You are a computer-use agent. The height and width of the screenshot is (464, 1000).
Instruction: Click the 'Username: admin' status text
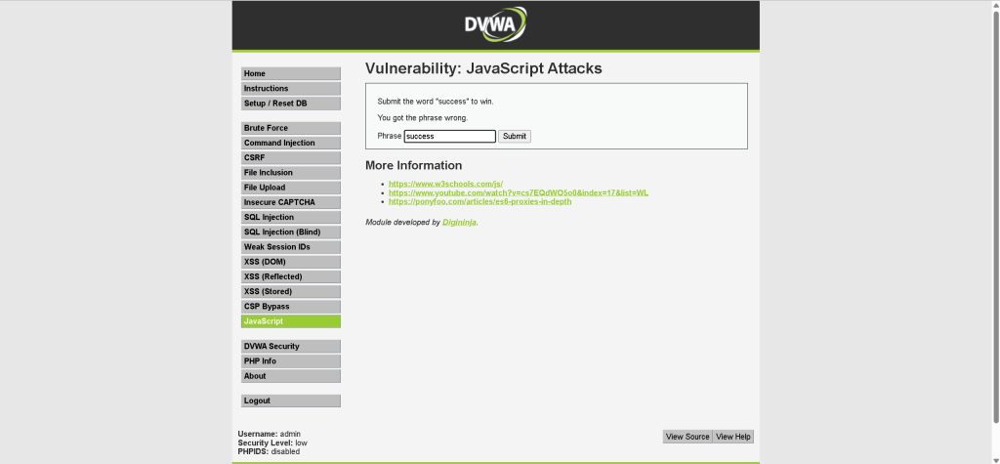[270, 434]
